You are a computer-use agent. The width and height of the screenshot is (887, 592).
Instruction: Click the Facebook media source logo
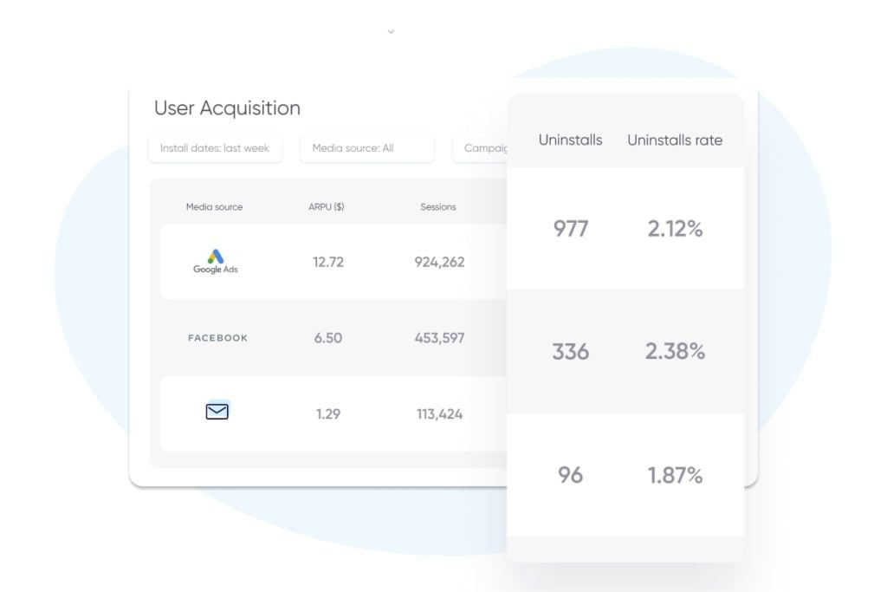pyautogui.click(x=217, y=338)
